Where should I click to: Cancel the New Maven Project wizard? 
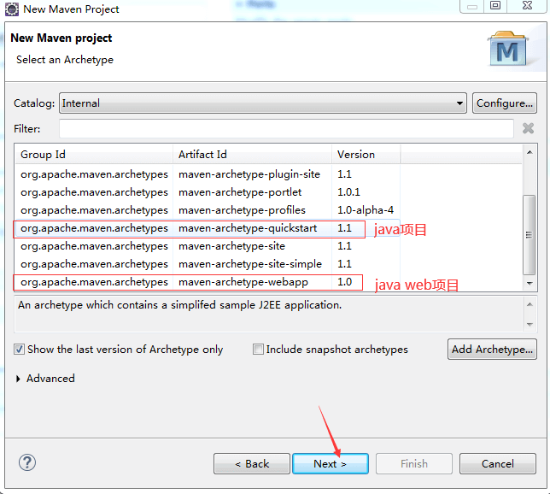[498, 464]
